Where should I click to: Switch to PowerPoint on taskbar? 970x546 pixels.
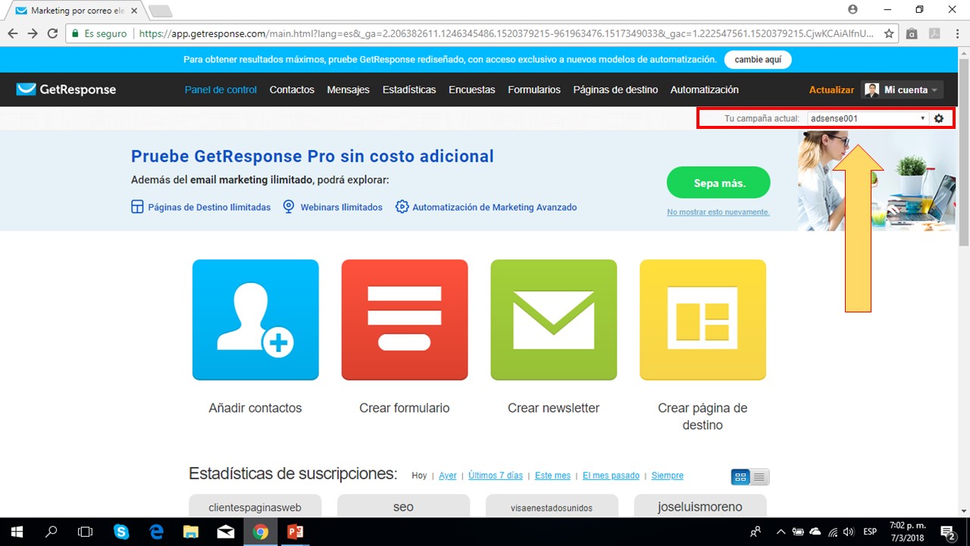(296, 532)
